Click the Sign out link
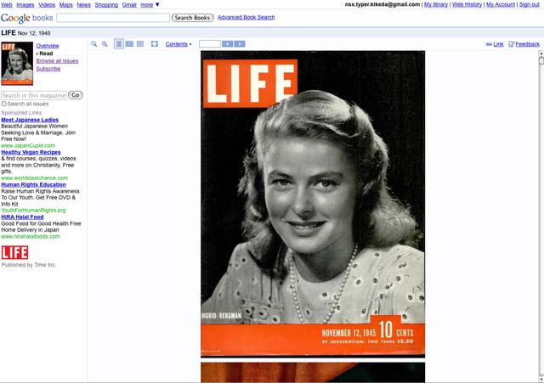The height and width of the screenshot is (383, 544). (x=530, y=4)
